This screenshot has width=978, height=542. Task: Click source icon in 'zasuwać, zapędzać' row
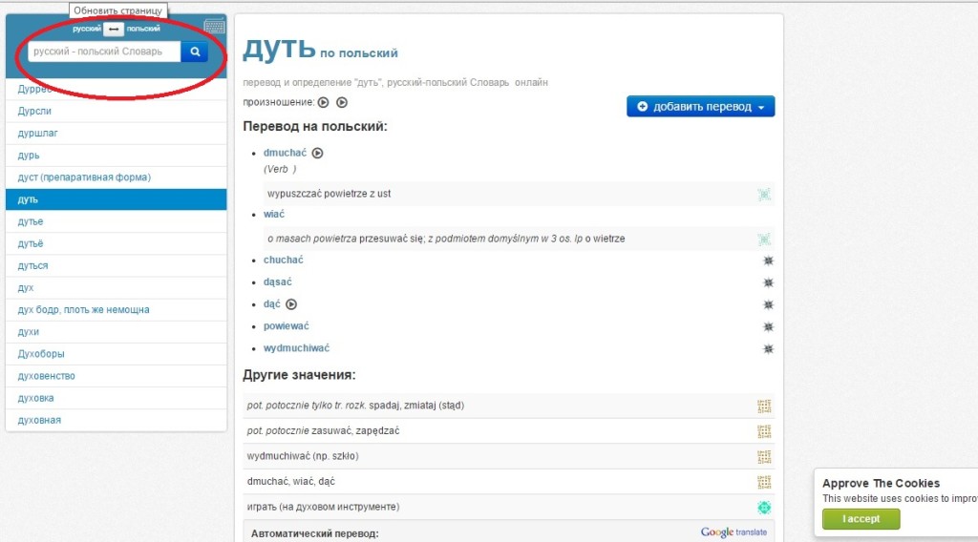[x=764, y=431]
